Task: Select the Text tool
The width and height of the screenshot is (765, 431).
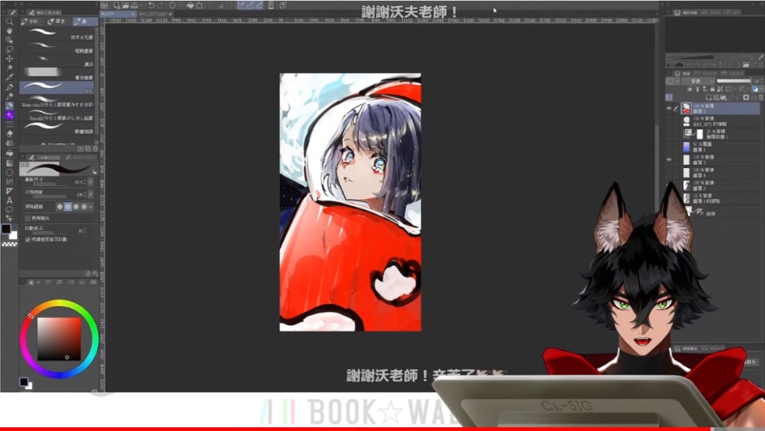Action: tap(9, 200)
